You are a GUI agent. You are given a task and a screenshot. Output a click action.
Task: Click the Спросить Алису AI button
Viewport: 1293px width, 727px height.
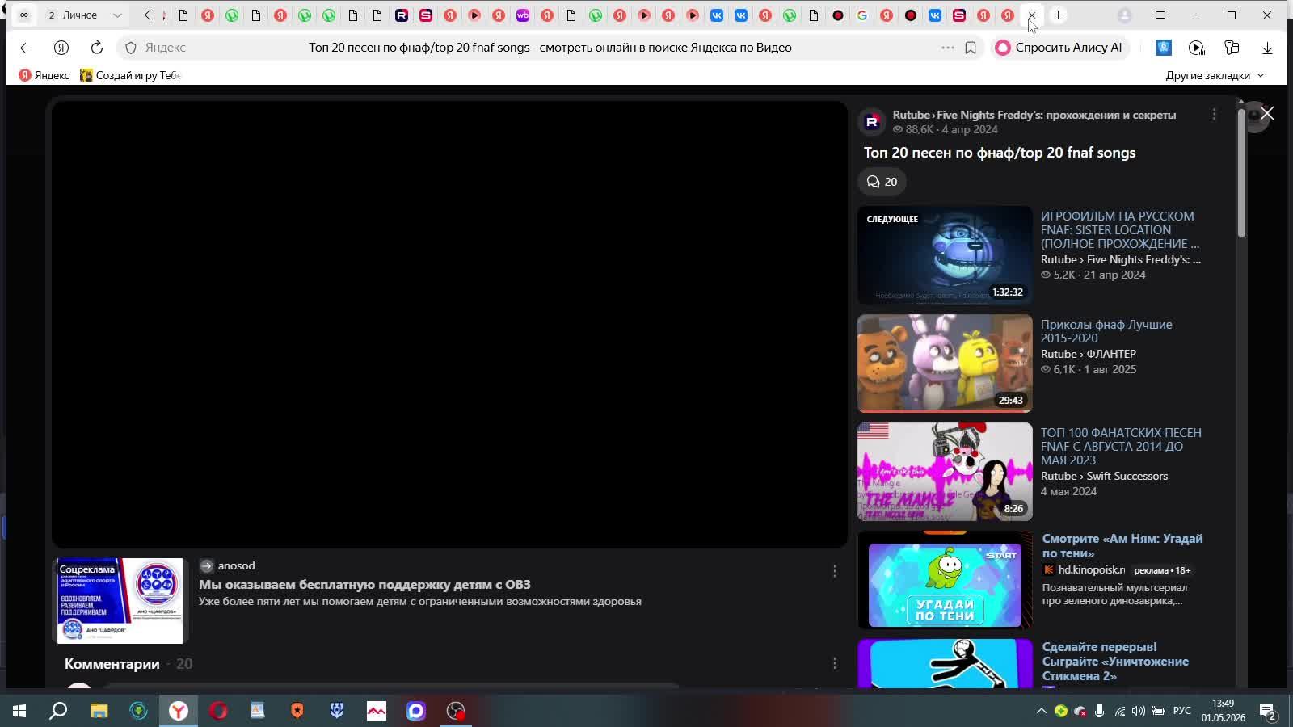click(x=1059, y=48)
